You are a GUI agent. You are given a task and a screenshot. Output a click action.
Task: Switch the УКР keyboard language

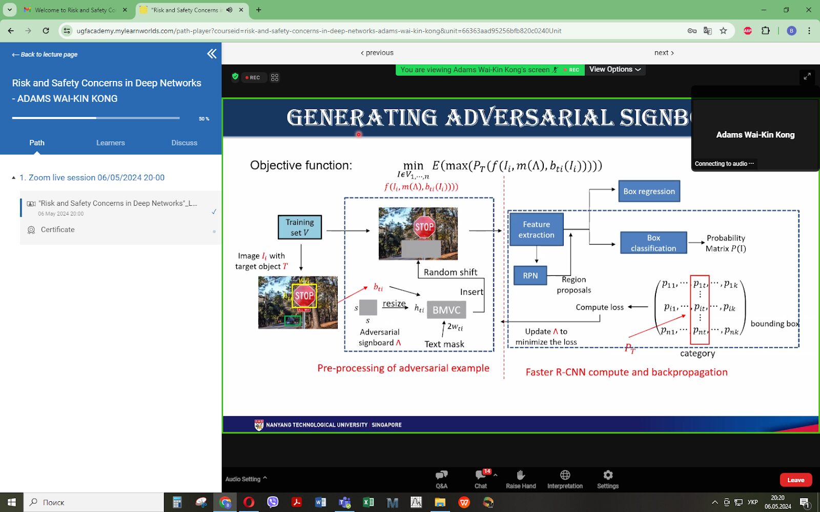[x=752, y=502]
